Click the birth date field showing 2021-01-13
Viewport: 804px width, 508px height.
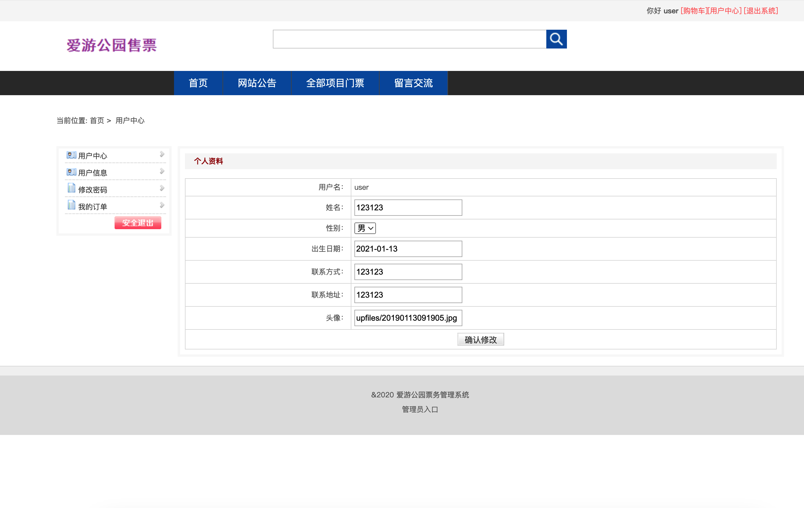(407, 249)
